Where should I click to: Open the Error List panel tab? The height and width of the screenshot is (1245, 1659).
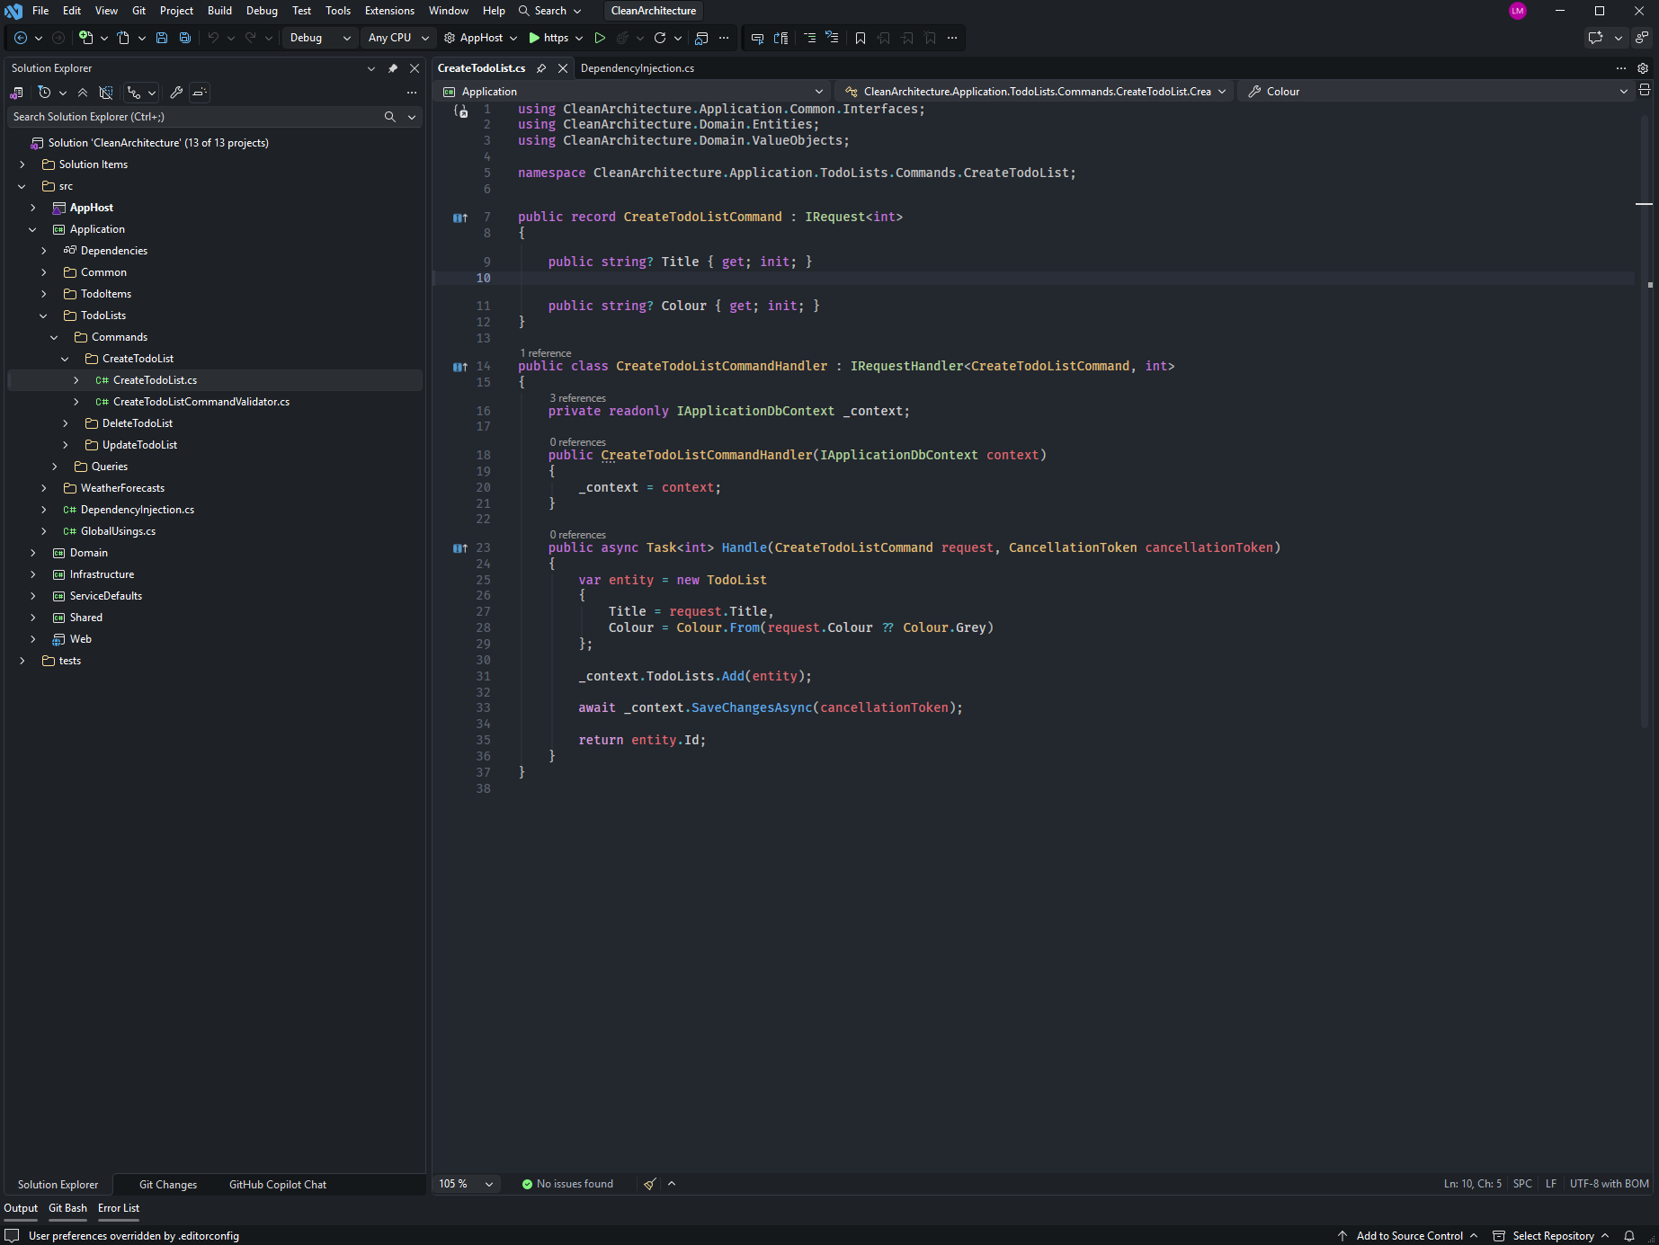(x=119, y=1208)
